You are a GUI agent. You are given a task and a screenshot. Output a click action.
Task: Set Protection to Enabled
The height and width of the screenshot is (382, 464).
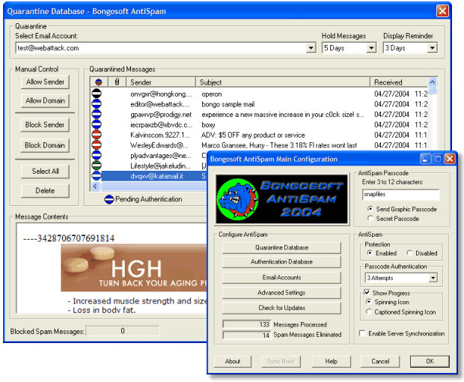pyautogui.click(x=370, y=253)
